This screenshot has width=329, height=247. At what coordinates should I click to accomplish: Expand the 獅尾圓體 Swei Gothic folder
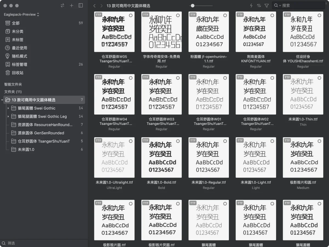(x=8, y=108)
